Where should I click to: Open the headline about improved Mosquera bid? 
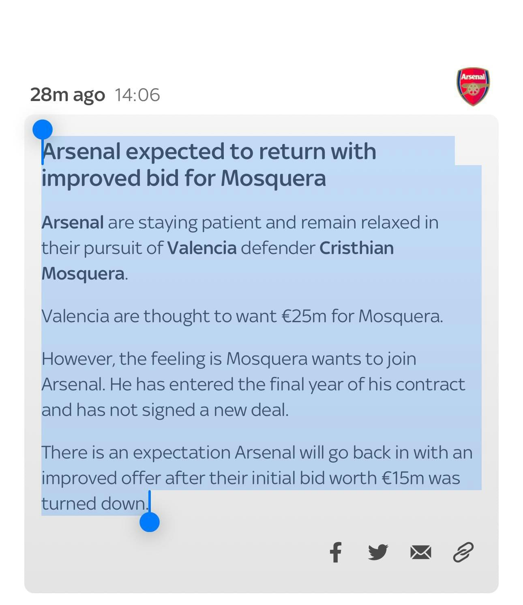coord(209,164)
